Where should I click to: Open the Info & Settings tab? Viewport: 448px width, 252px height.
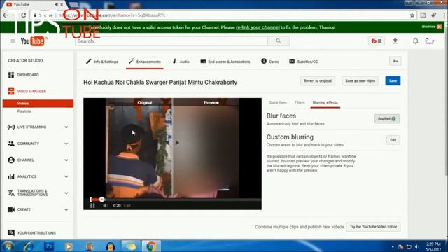[102, 62]
